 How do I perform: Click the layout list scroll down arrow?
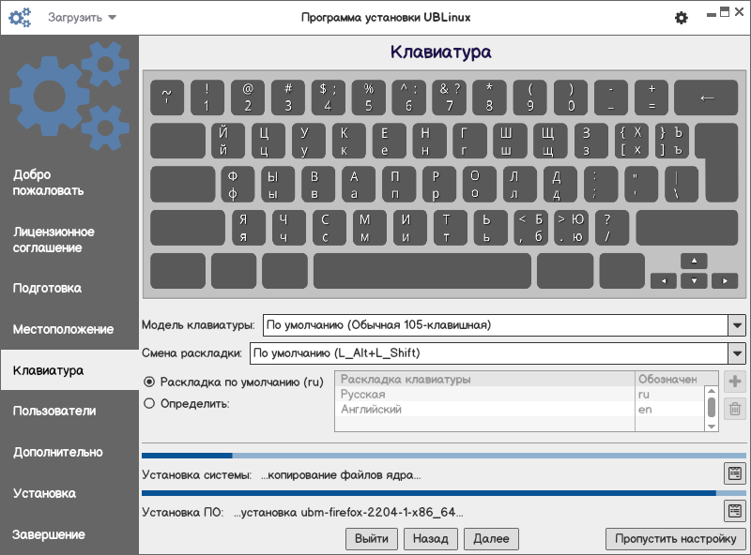[x=712, y=427]
